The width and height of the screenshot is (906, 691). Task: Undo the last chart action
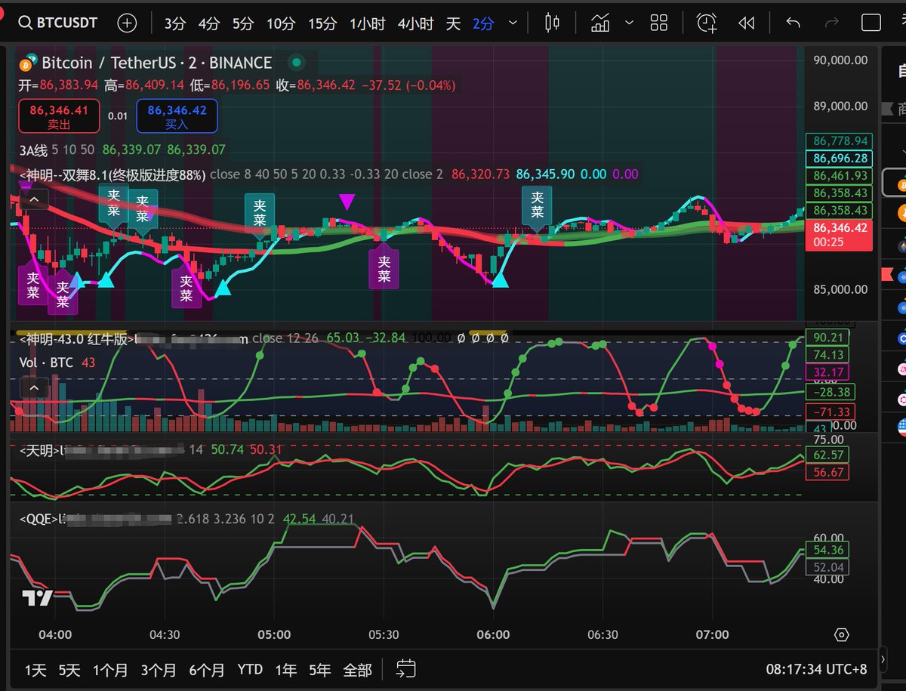[793, 23]
